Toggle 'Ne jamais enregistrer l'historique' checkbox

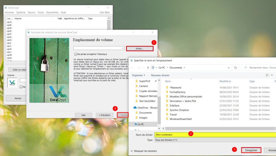pos(76,54)
